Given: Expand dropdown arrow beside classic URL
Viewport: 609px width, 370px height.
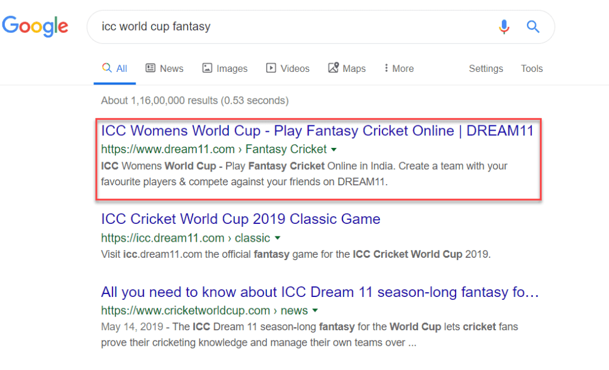Looking at the screenshot, I should (277, 238).
